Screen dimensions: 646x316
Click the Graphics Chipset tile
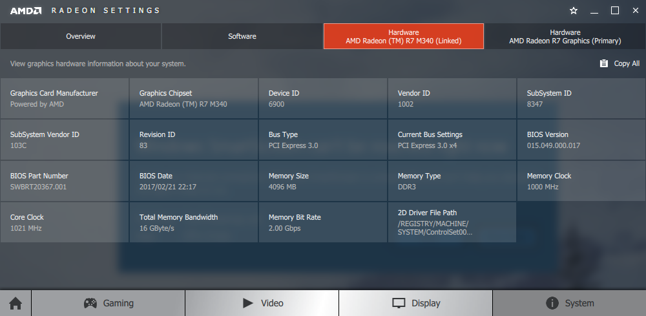194,98
